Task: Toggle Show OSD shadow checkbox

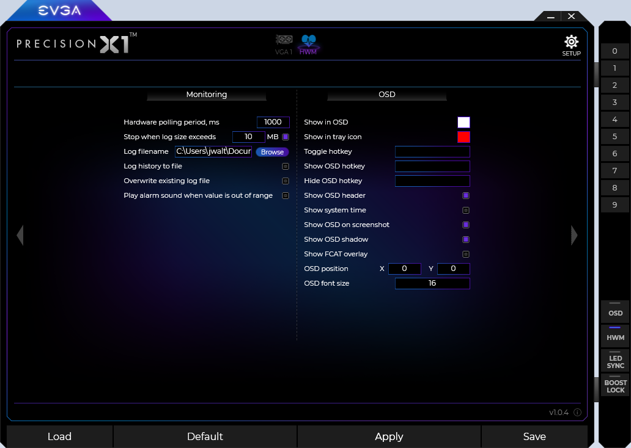Action: (x=466, y=239)
